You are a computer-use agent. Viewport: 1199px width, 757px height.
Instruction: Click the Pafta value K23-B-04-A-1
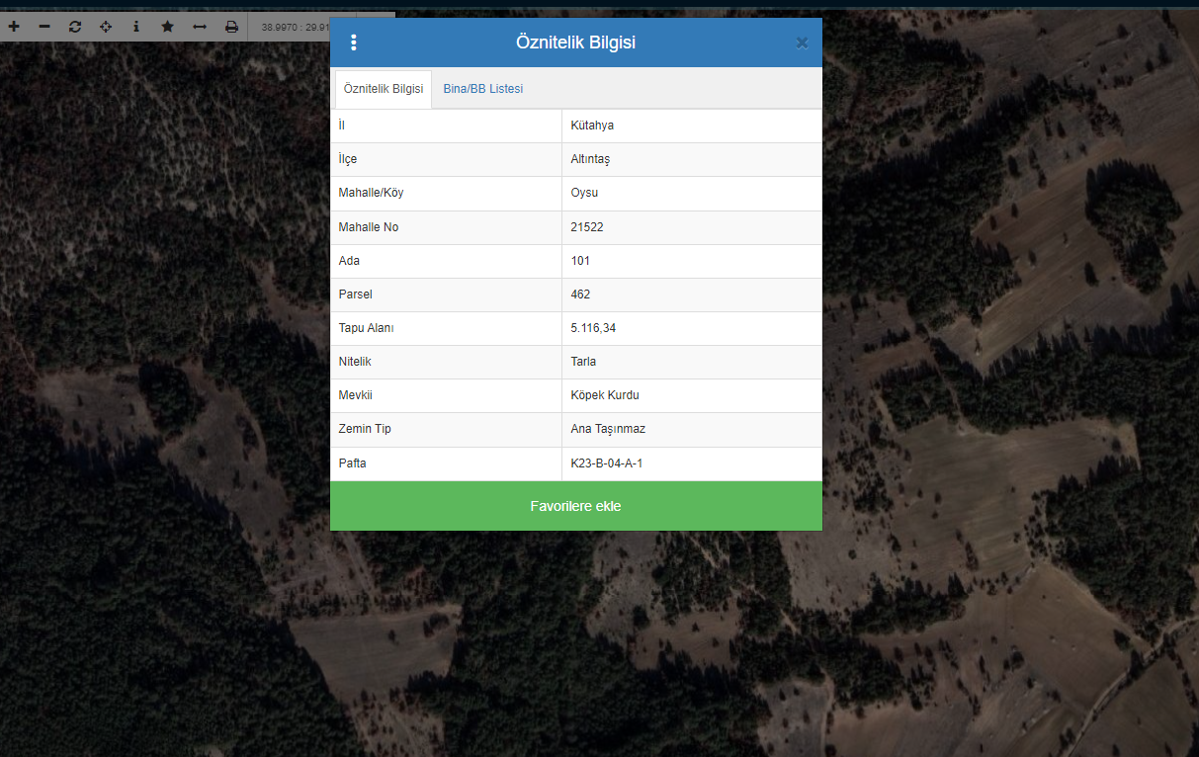point(606,463)
